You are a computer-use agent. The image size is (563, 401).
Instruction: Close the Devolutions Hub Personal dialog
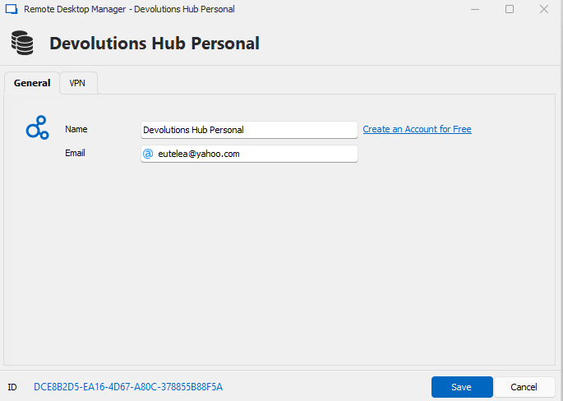click(x=544, y=9)
